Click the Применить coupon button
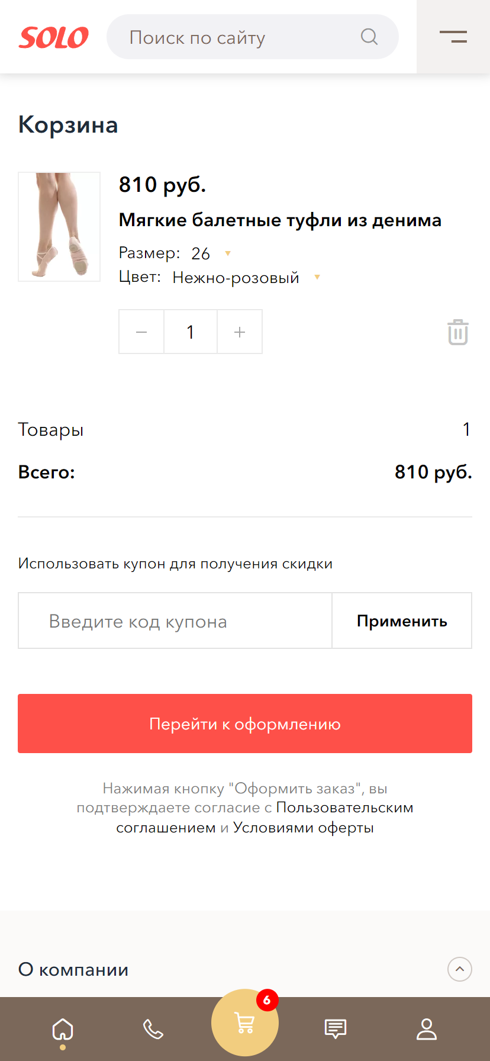 coord(402,621)
